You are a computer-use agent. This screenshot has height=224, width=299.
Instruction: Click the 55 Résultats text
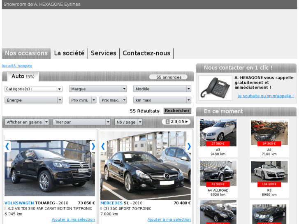tap(144, 111)
